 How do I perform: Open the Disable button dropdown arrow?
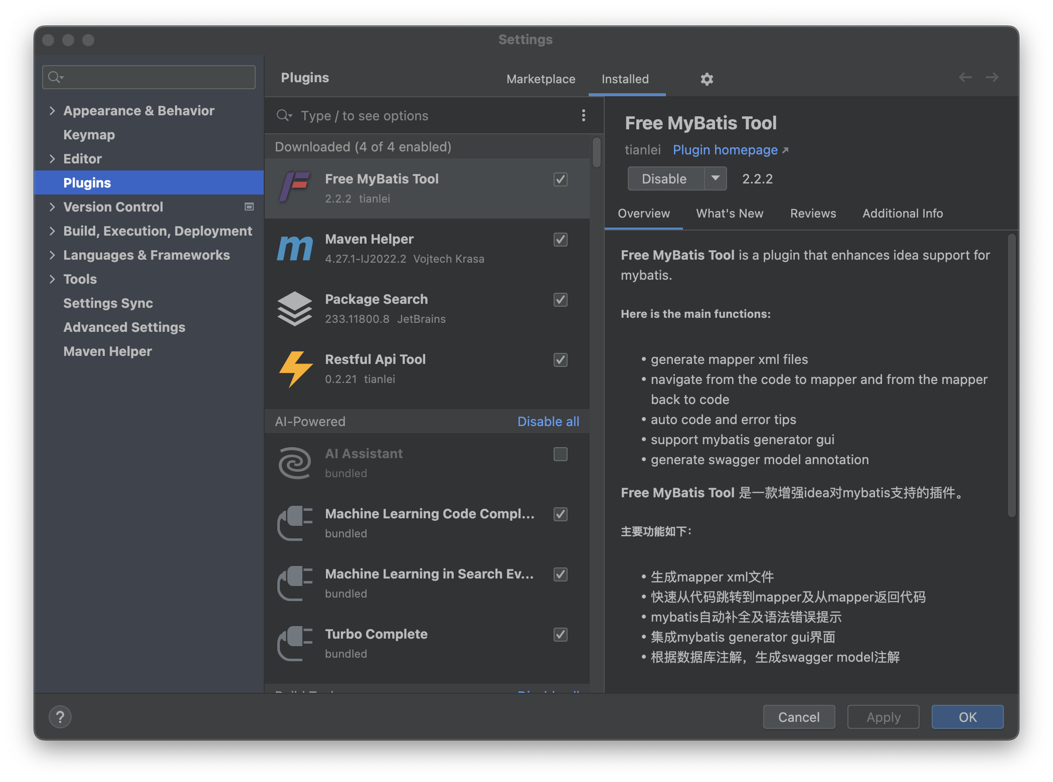click(x=716, y=178)
